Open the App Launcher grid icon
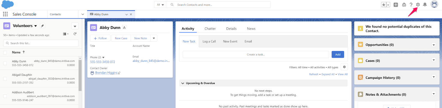This screenshot has width=442, height=108. click(x=5, y=14)
